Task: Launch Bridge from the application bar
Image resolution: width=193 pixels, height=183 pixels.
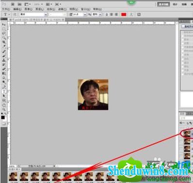Action: tap(13, 4)
